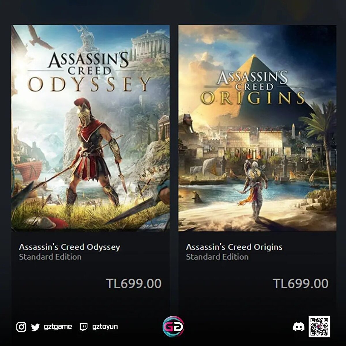Select the QR code image
Viewport: 346px width, 346px height.
319,327
